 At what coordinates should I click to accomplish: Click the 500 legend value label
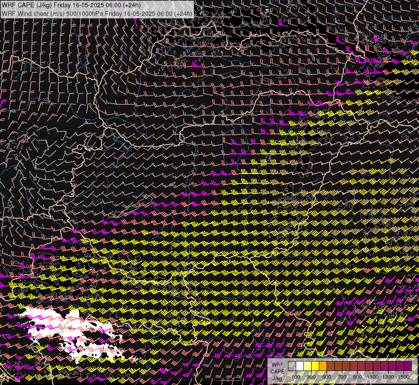(327, 377)
